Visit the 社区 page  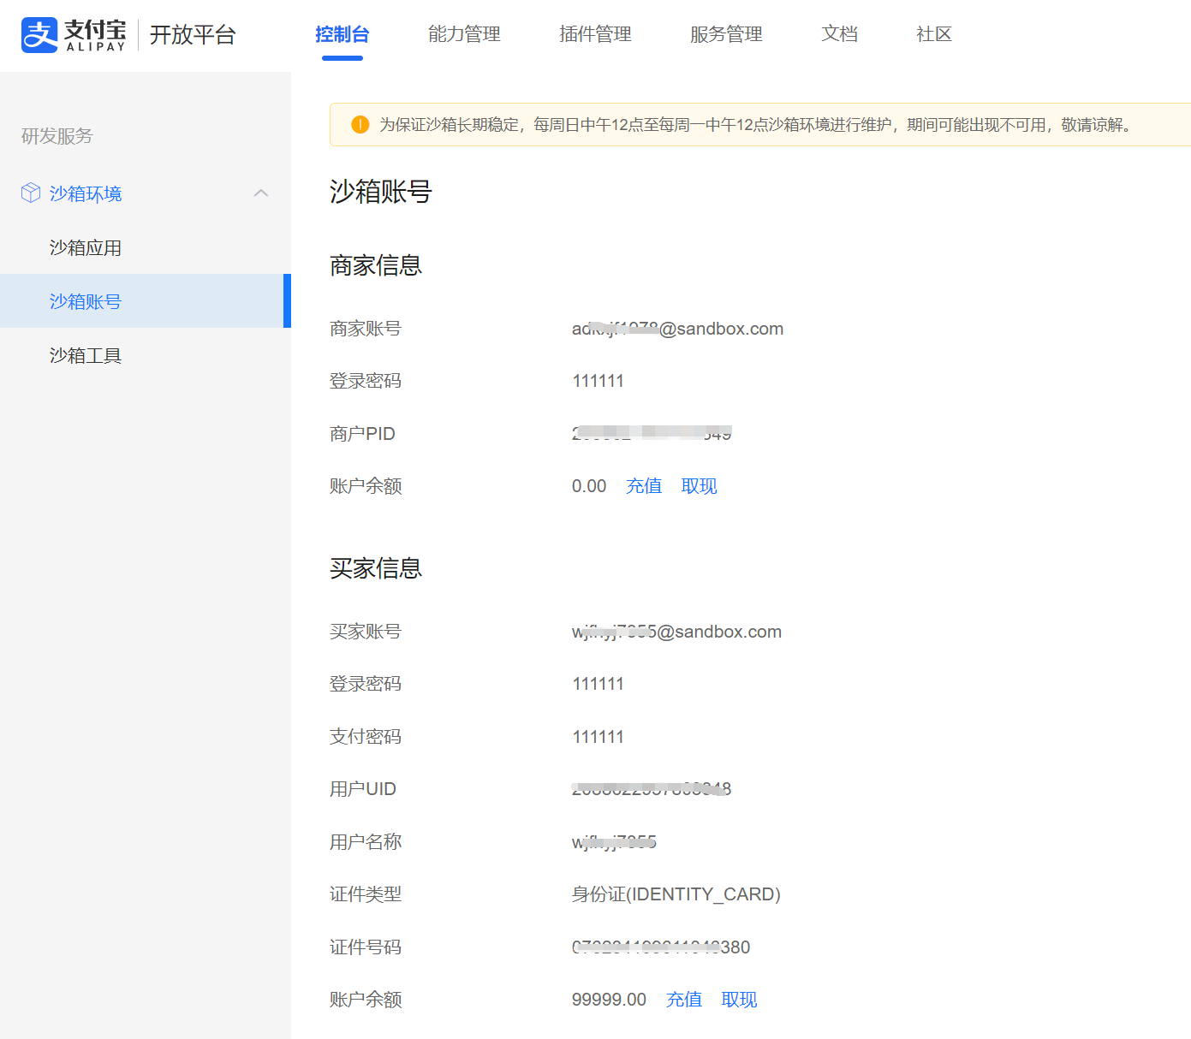pyautogui.click(x=932, y=34)
